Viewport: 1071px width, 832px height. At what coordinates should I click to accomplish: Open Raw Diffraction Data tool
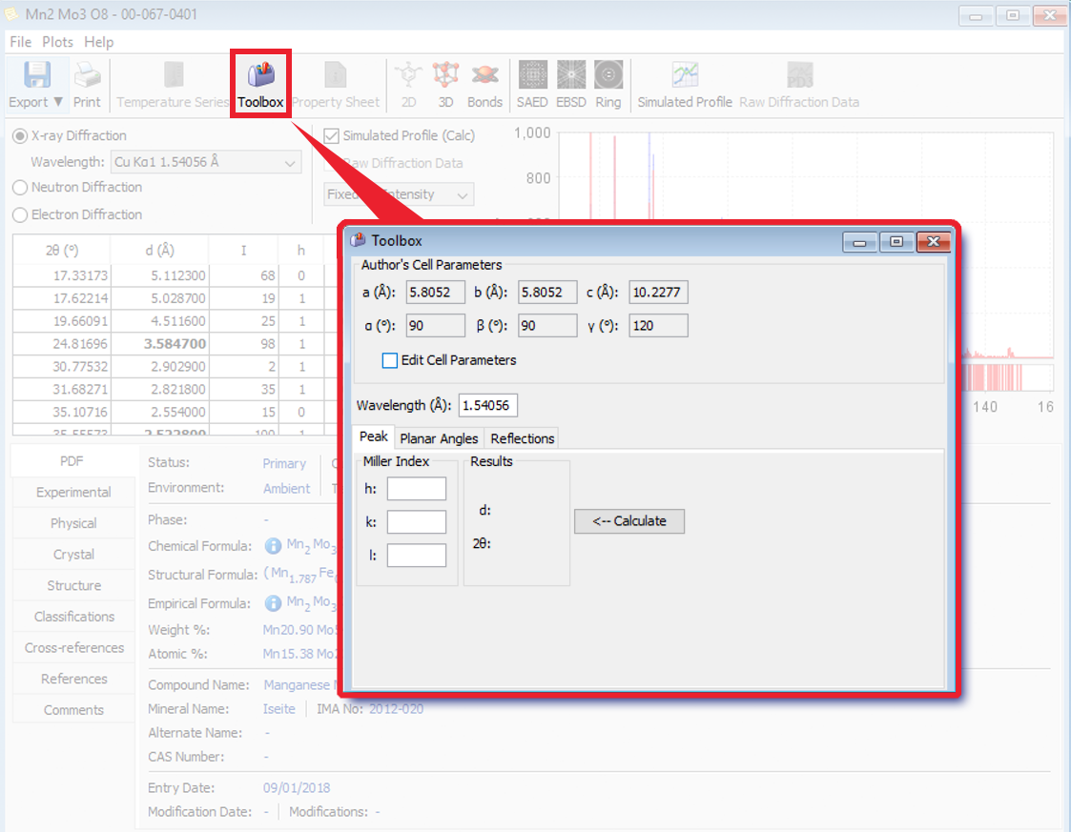(799, 85)
